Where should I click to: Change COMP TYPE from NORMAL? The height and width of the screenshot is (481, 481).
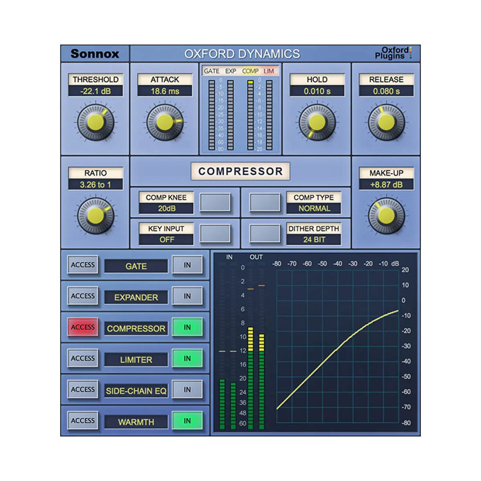coord(314,208)
